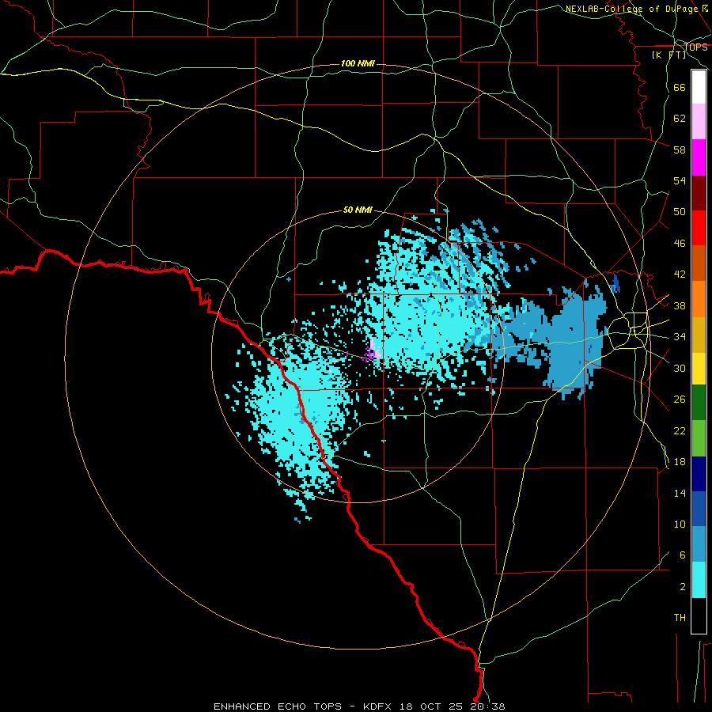Click the 18 OCT 25 date in the caption
The image size is (712, 712).
click(x=433, y=706)
